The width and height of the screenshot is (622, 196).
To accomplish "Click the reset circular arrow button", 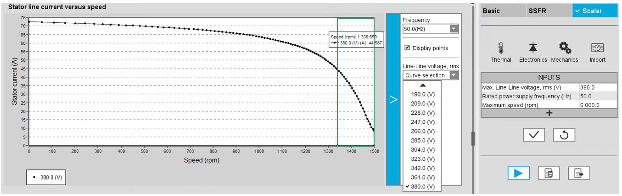I will click(564, 135).
